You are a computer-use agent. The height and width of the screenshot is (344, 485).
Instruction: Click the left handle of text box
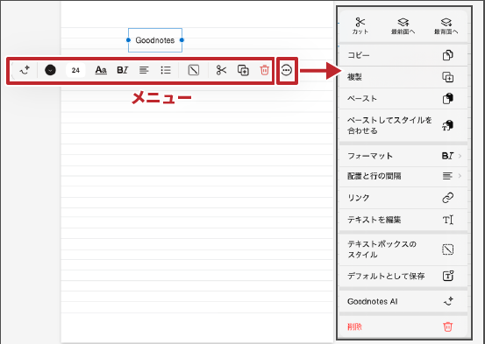click(x=128, y=40)
